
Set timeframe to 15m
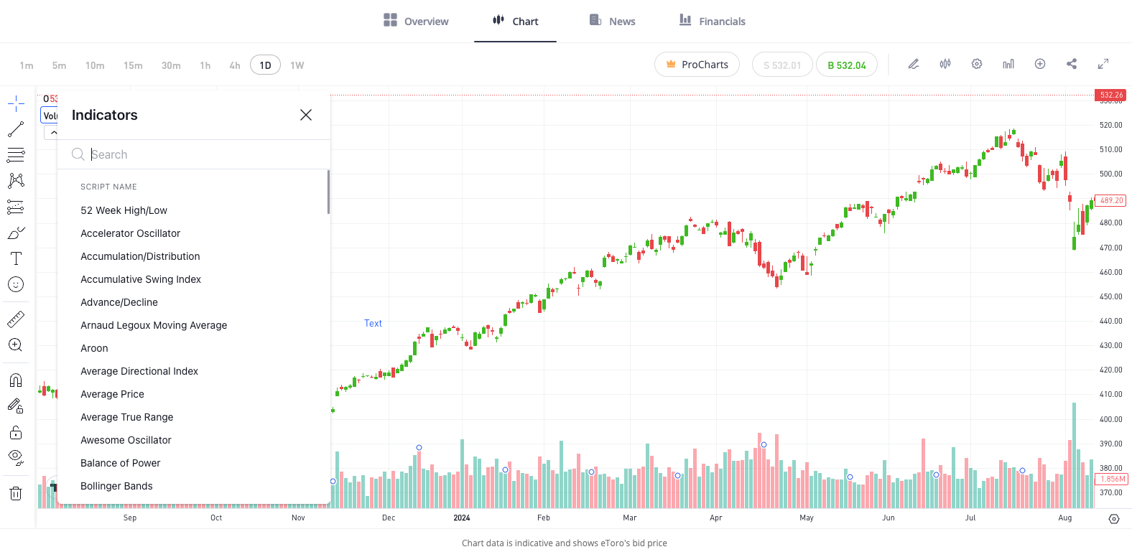tap(133, 65)
